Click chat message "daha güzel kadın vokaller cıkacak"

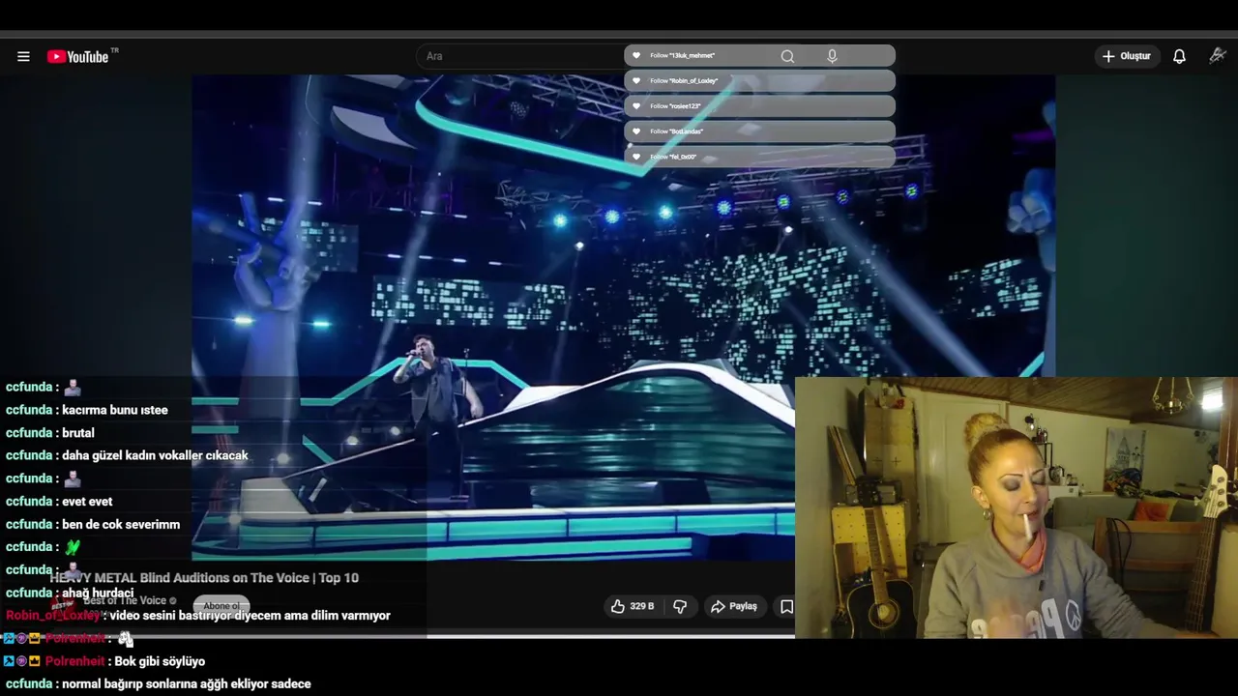(155, 455)
